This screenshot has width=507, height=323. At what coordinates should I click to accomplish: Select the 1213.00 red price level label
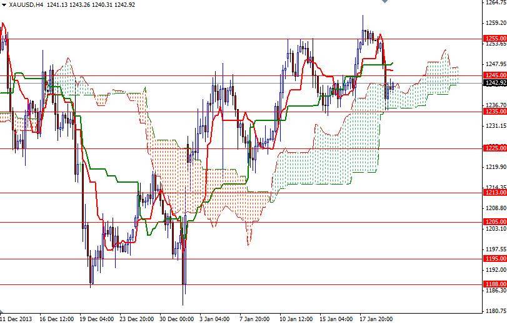[x=495, y=193]
